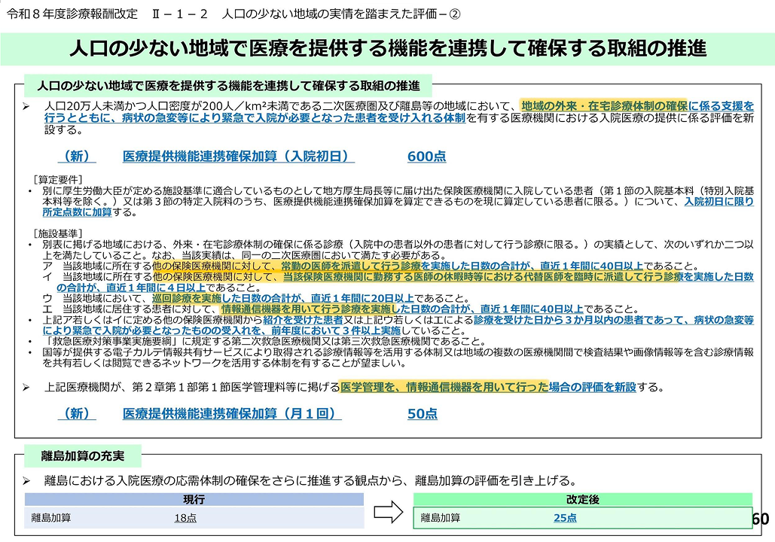Click section heading 人口の少ない地域で医療を提供する機能を連携して確保する取組の推進 in the box
Screen dimensions: 775x542
click(x=228, y=86)
